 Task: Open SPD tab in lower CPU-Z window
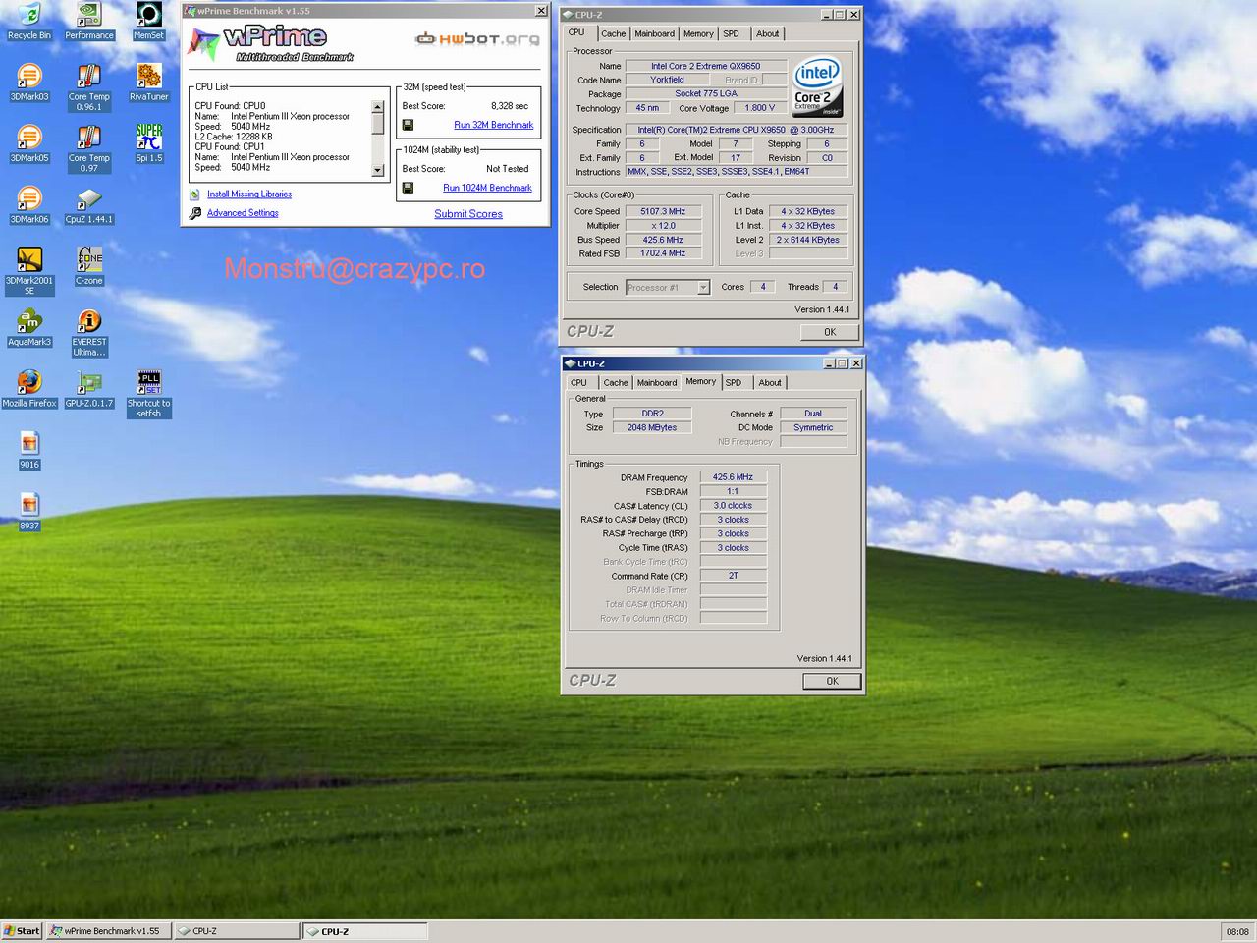(x=734, y=383)
